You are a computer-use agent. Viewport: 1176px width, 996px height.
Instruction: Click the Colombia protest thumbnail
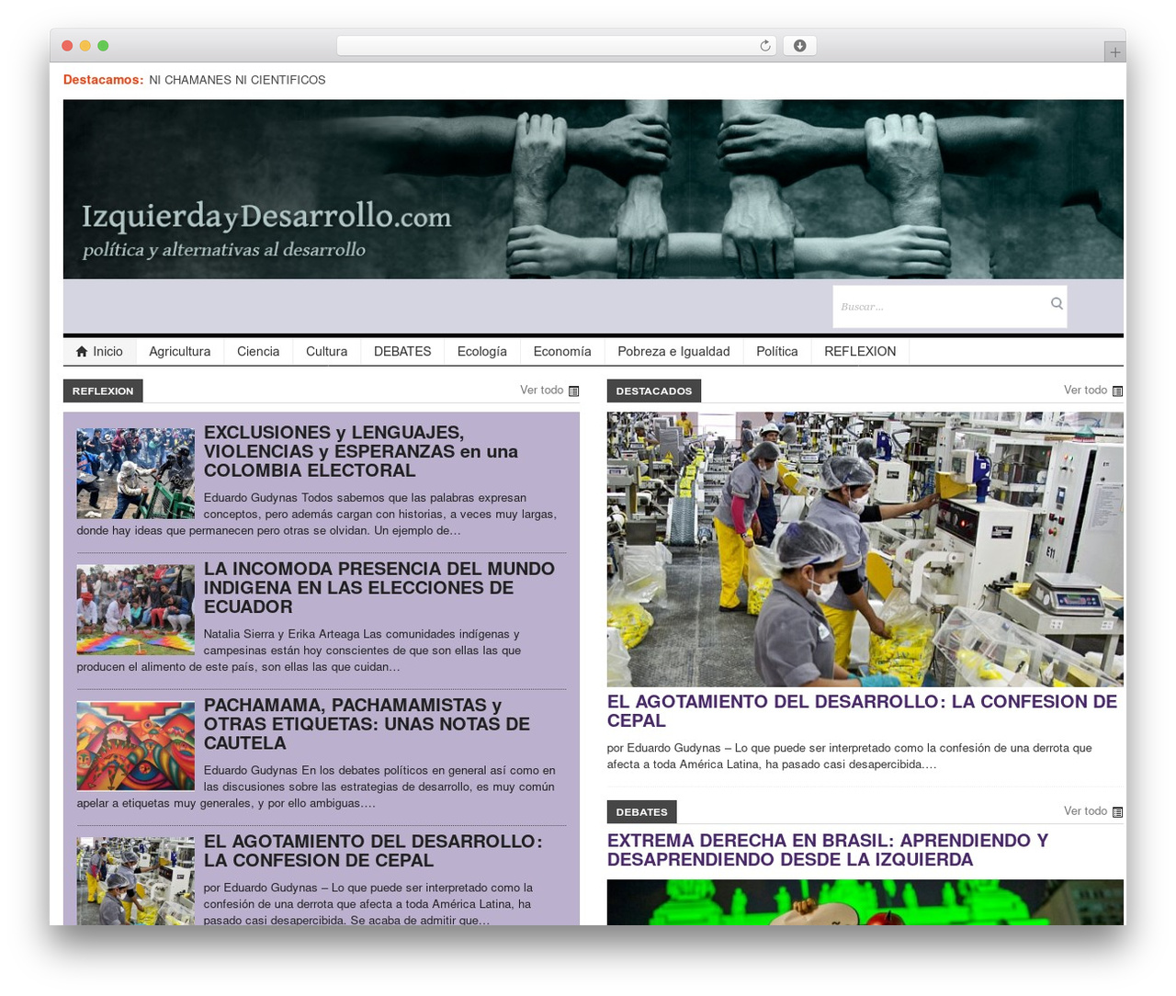pyautogui.click(x=136, y=473)
